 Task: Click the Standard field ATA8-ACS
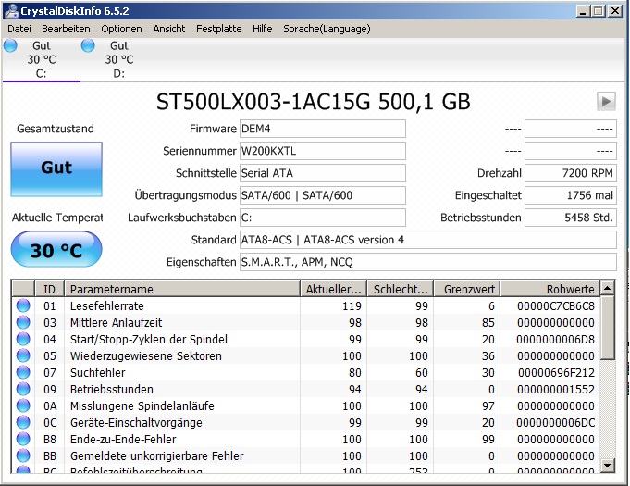pos(428,240)
